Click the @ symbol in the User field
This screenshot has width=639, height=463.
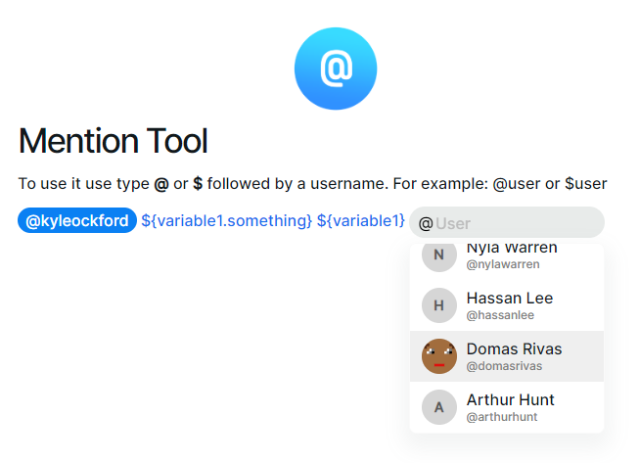(426, 223)
